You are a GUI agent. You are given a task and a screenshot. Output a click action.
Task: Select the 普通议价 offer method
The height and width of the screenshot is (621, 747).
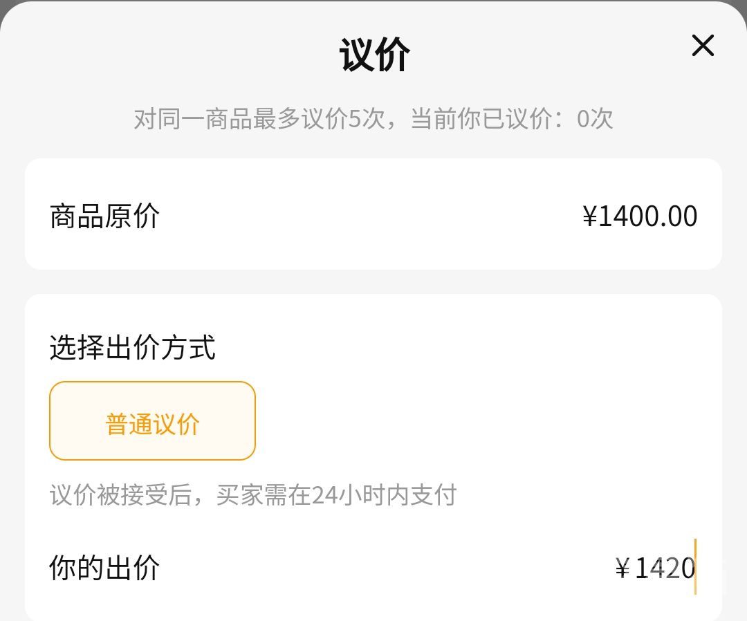pos(152,420)
